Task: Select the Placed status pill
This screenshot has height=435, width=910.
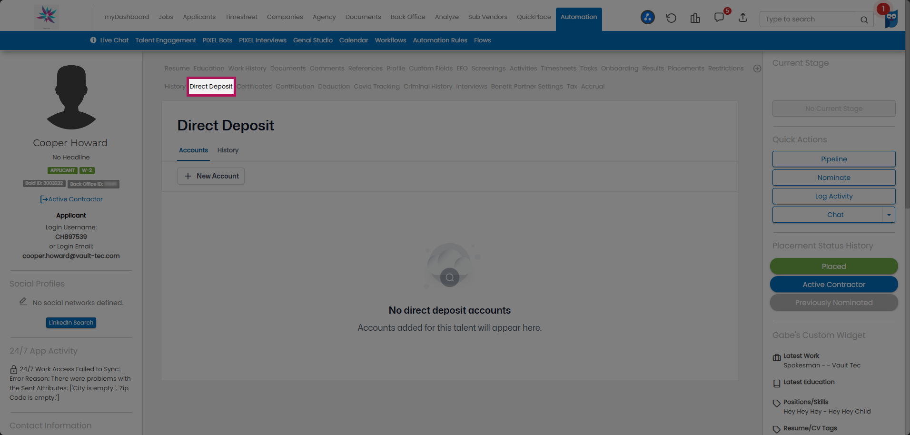Action: 834,267
